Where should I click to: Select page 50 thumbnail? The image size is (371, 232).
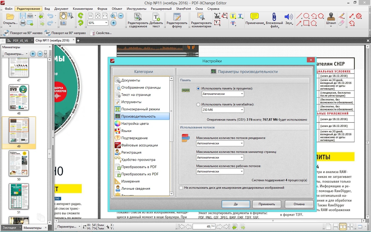pos(19,163)
